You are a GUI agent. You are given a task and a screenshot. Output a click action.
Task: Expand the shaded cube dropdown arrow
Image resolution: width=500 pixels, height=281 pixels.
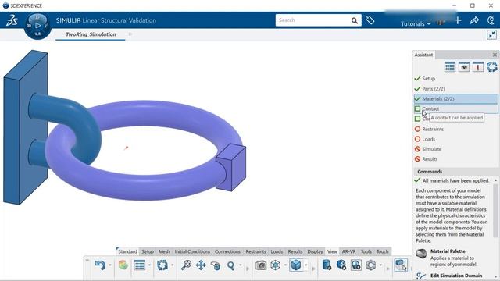coord(305,265)
